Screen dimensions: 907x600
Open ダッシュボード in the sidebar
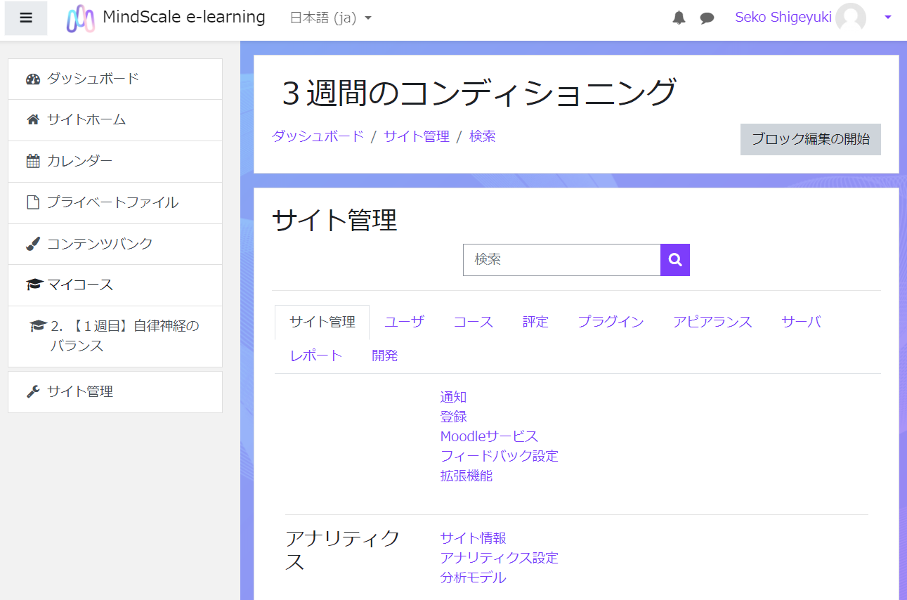[115, 79]
